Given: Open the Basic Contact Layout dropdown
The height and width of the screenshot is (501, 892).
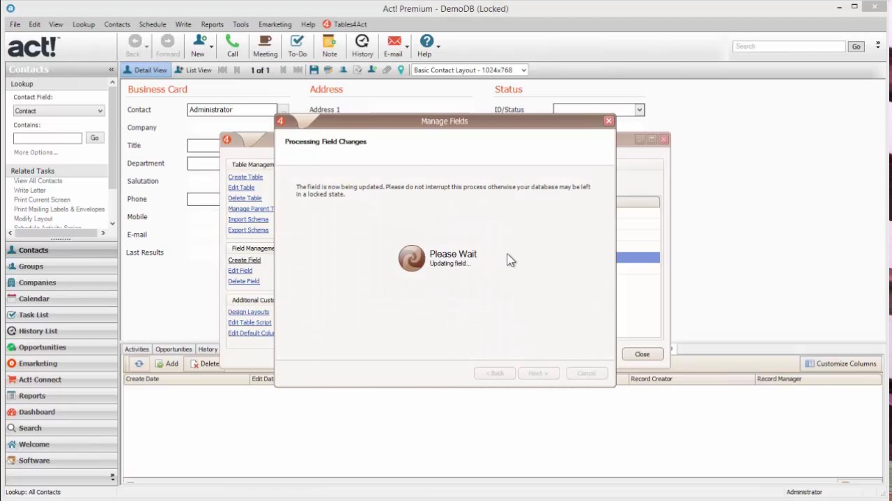Looking at the screenshot, I should [470, 70].
